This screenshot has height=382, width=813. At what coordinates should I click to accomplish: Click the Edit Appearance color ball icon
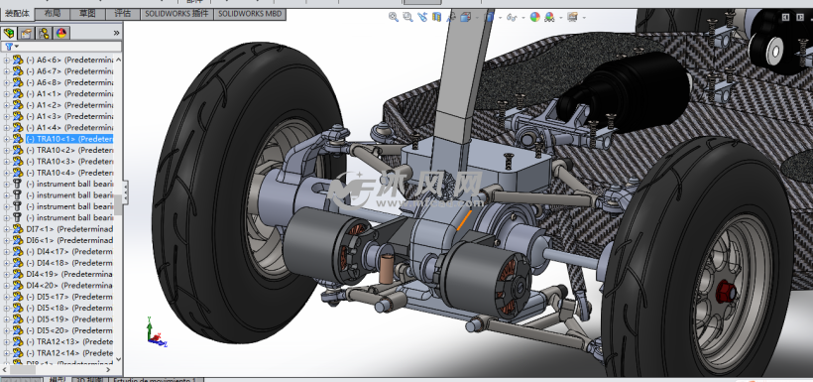click(x=534, y=17)
